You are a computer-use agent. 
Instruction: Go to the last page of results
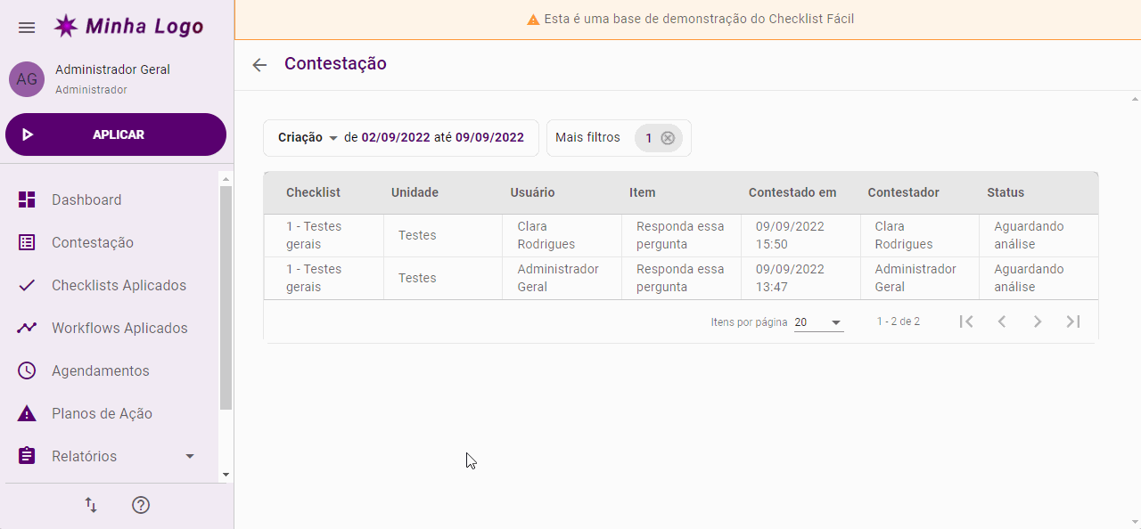click(x=1072, y=321)
